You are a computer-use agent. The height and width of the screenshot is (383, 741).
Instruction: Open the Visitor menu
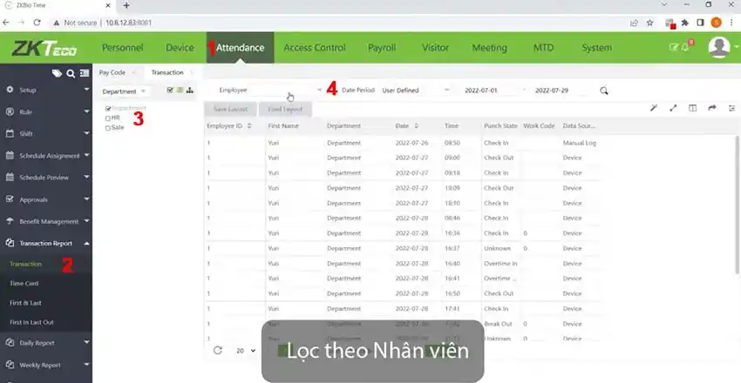pyautogui.click(x=435, y=48)
